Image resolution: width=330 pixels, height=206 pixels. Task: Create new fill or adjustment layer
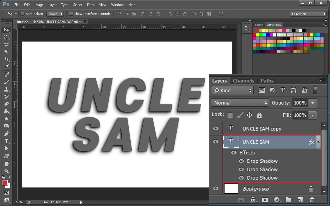[277, 200]
